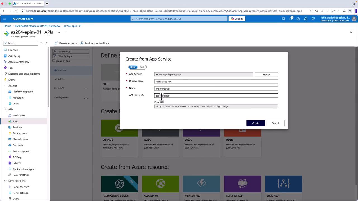Viewport: 358px width, 201px height.
Task: Open a new browser tab with plus
Action: (x=47, y=3)
